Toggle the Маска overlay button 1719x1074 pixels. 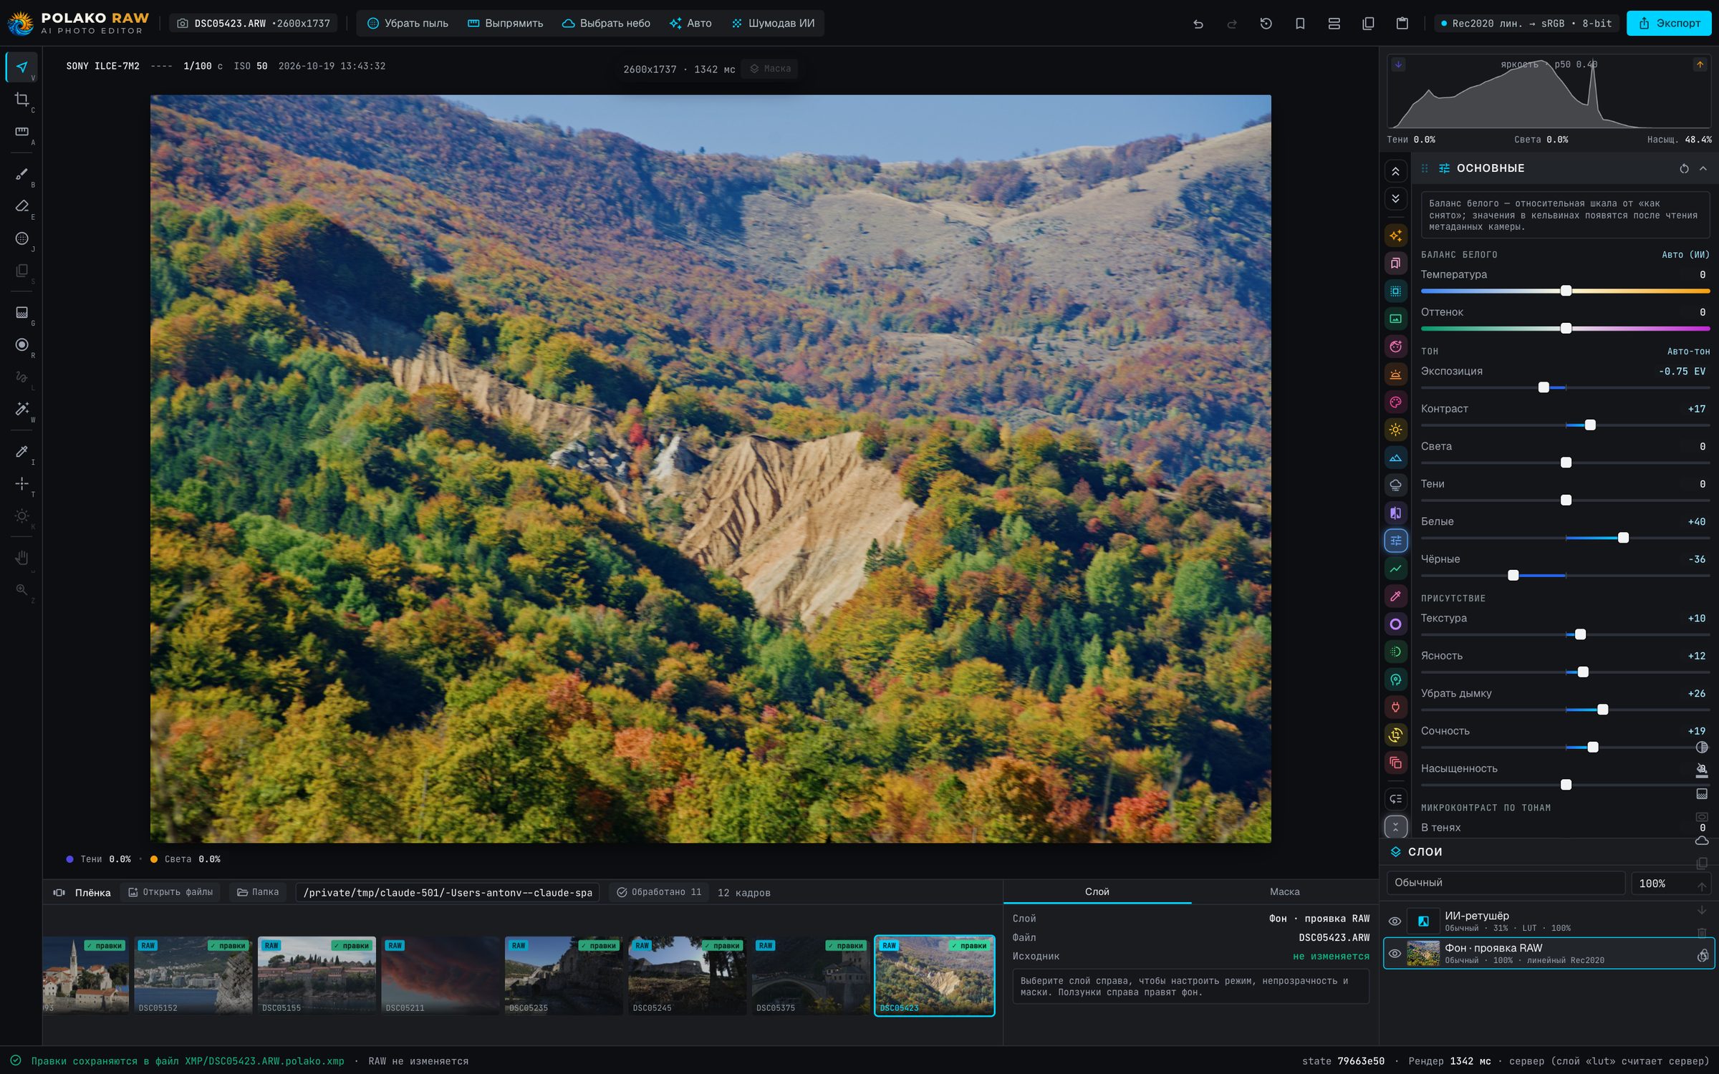click(x=771, y=69)
